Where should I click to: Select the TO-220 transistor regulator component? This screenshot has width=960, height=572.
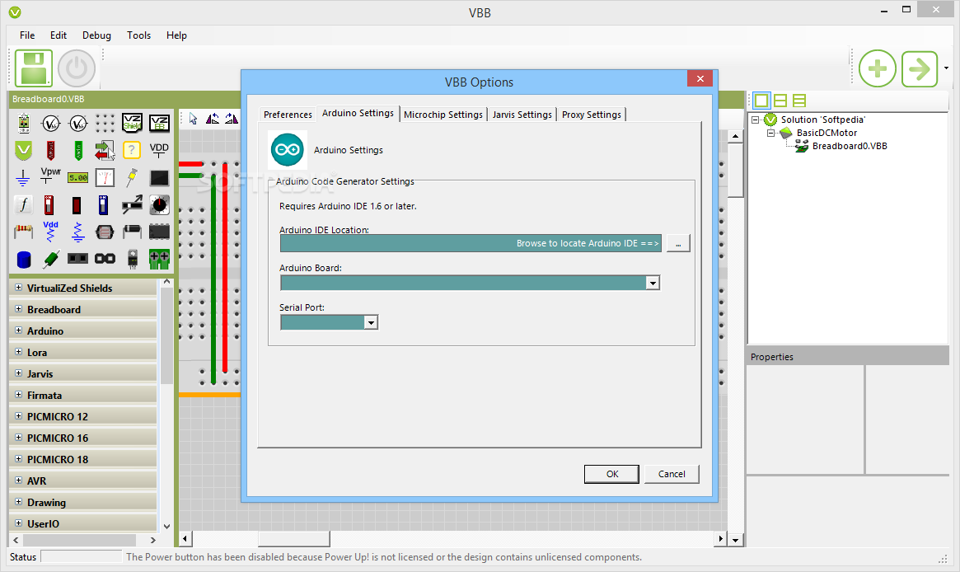(x=132, y=260)
